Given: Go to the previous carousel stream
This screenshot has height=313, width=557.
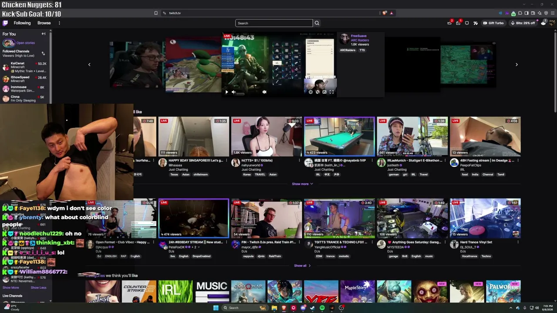Looking at the screenshot, I should pos(89,64).
